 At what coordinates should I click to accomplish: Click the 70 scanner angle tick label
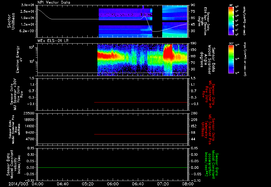[193, 63]
